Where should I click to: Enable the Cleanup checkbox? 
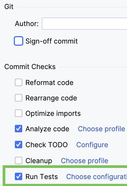coord(19,160)
